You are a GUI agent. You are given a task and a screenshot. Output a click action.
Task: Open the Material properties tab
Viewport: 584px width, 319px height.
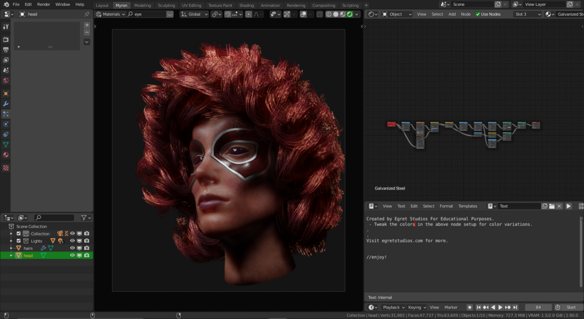pyautogui.click(x=6, y=155)
